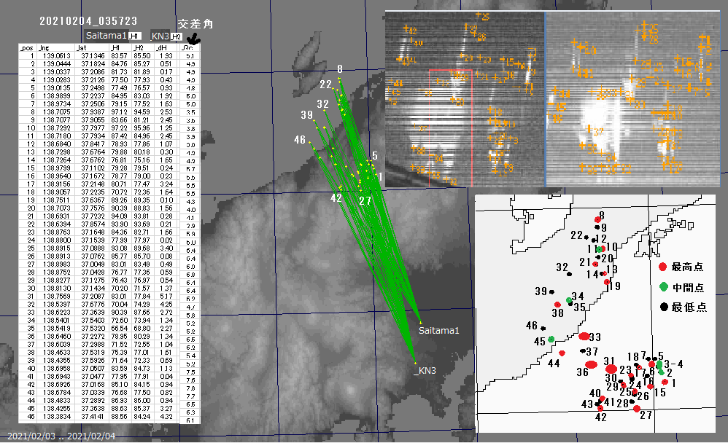
Task: Click the _dH column header
Action: click(x=164, y=47)
